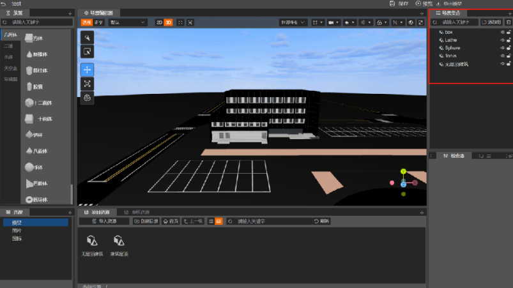The height and width of the screenshot is (288, 513).
Task: Switch viewport to 2D mode
Action: click(159, 22)
